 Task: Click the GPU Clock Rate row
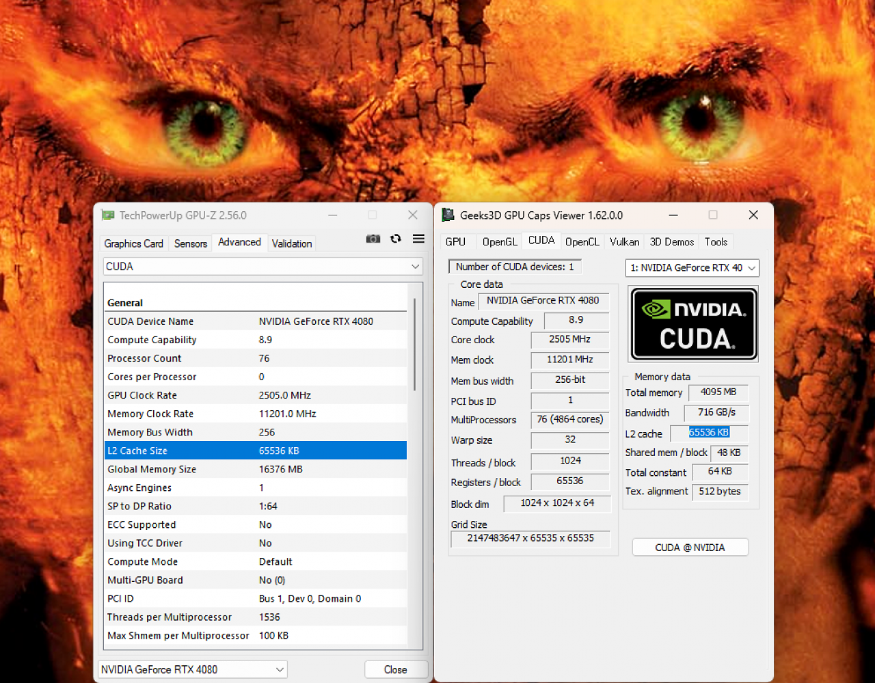[256, 395]
